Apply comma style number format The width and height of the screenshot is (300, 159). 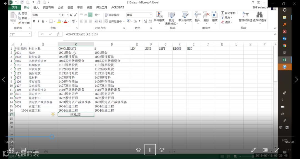tap(140, 21)
